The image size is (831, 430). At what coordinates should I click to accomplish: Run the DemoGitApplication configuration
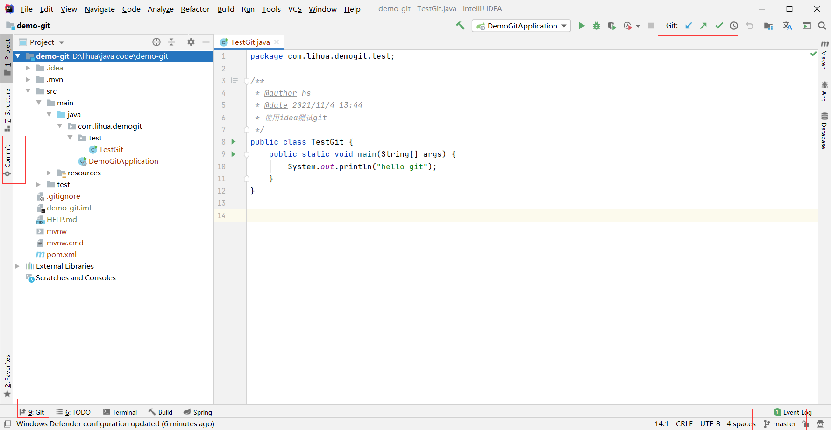[582, 26]
